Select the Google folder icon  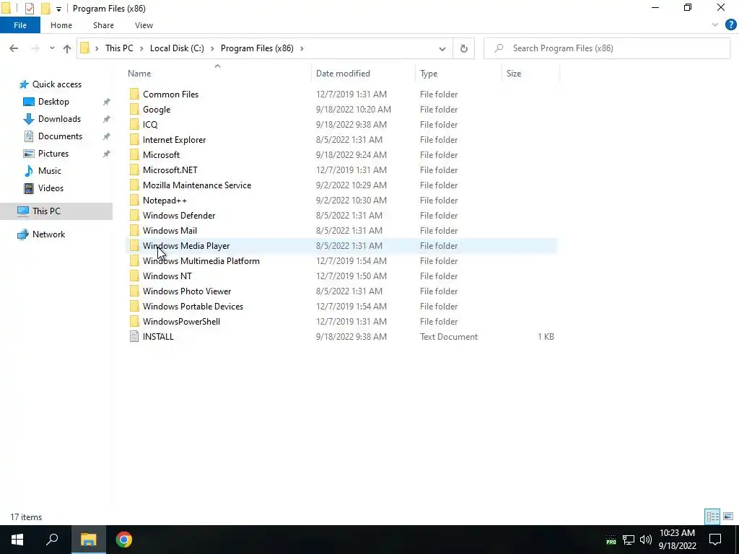[134, 110]
